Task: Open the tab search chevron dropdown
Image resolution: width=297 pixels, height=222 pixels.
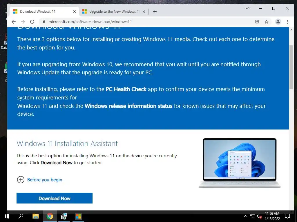Action: click(x=247, y=8)
